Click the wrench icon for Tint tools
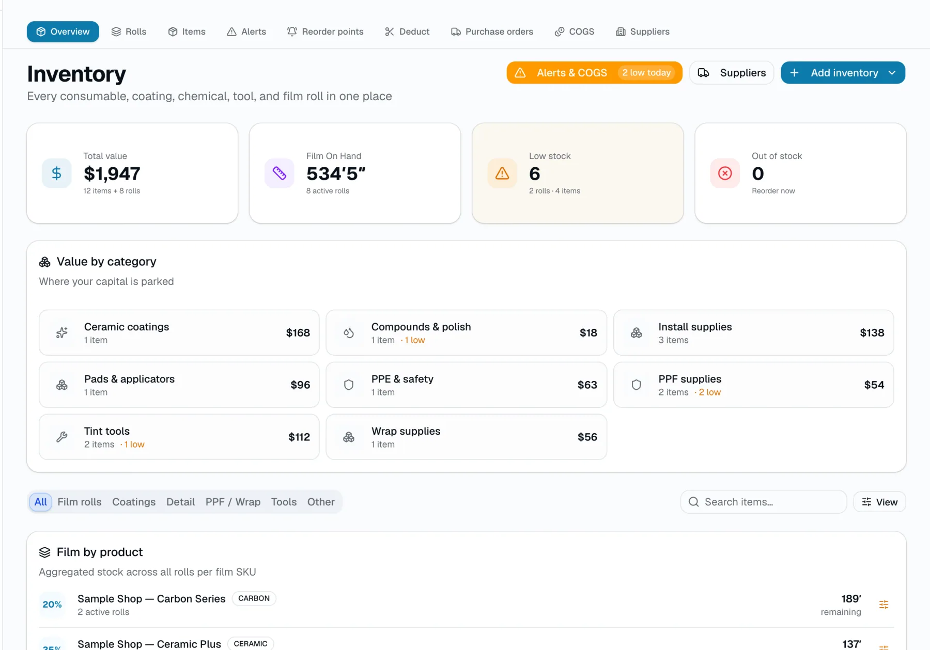The height and width of the screenshot is (650, 930). tap(62, 437)
